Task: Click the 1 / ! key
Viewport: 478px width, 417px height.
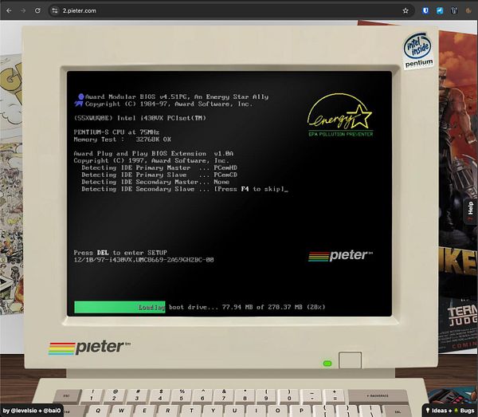Action: point(92,395)
